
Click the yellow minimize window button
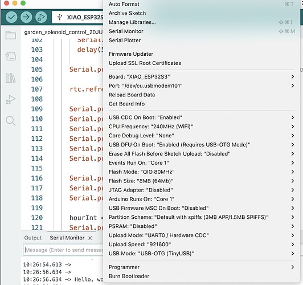point(15,3)
